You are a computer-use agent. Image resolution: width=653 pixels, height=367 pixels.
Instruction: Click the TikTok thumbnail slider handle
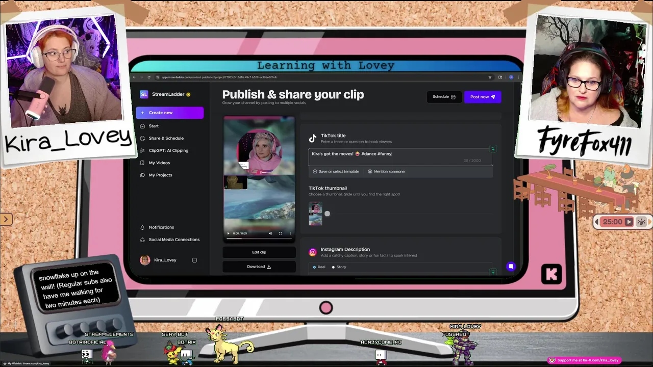point(327,214)
